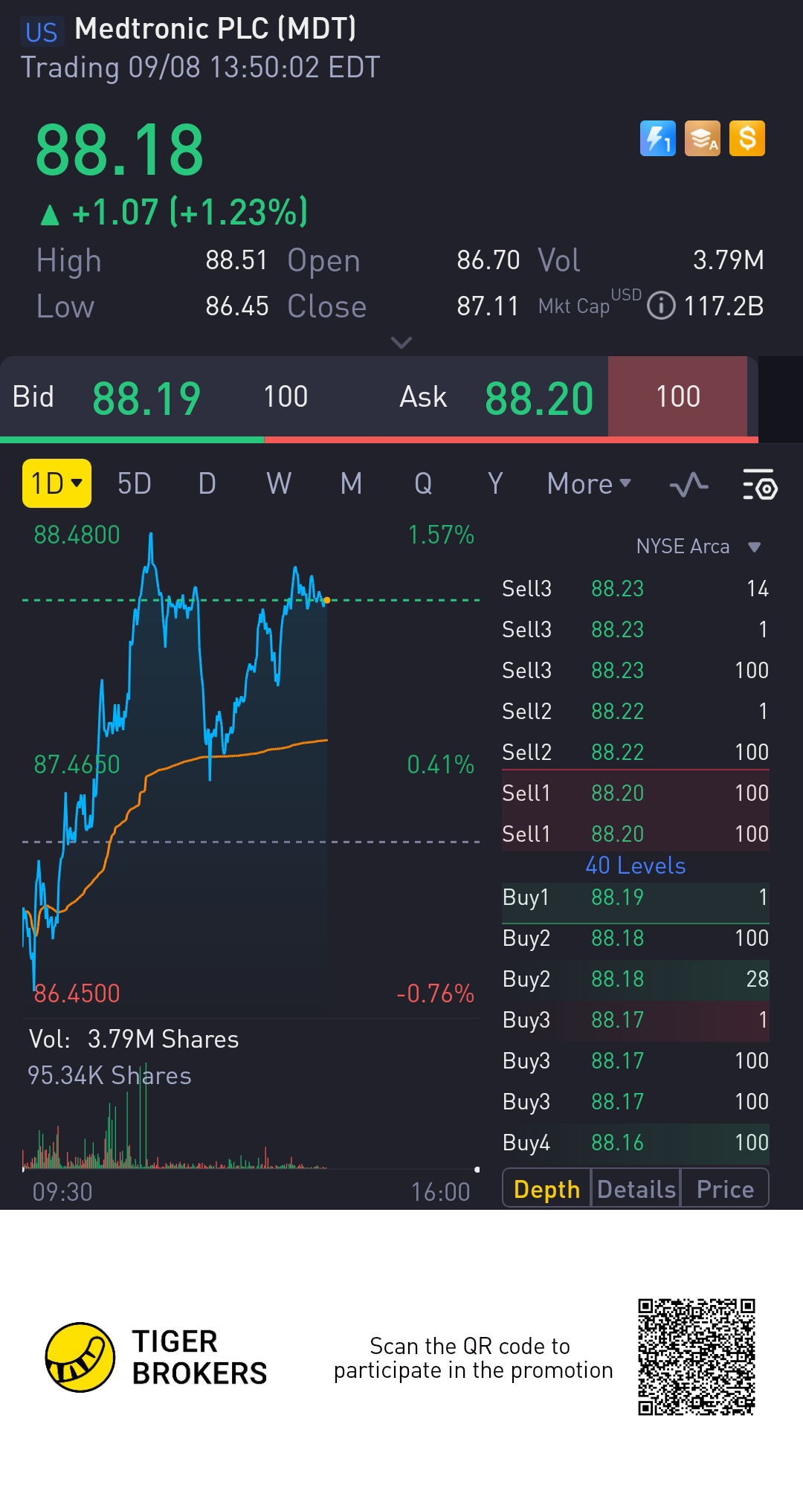The image size is (803, 1505).
Task: Tap the Medtronic PLC (MDT) title
Action: [216, 28]
